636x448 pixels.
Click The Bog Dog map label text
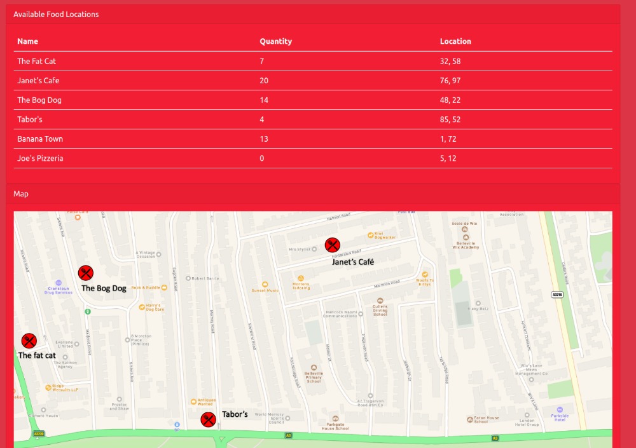pos(104,288)
